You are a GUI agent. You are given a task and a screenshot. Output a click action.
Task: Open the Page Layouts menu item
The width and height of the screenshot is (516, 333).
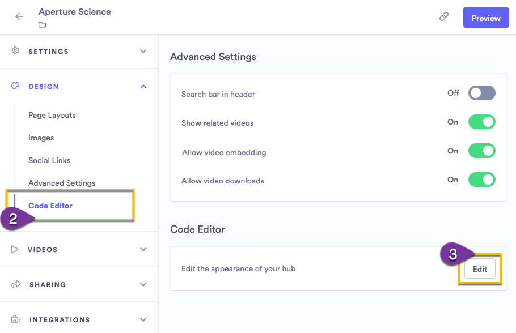(x=52, y=115)
